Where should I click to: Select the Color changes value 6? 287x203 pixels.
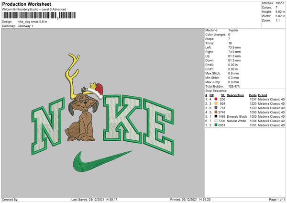click(x=229, y=34)
